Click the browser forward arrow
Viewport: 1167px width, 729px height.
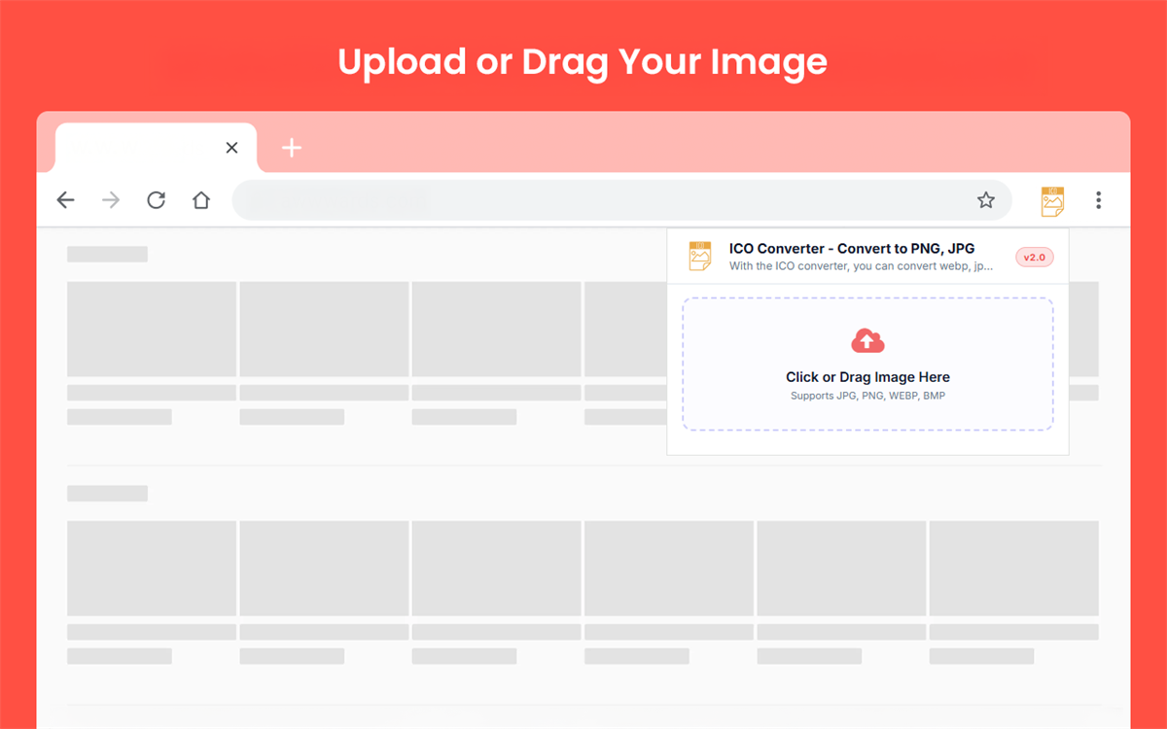point(111,200)
